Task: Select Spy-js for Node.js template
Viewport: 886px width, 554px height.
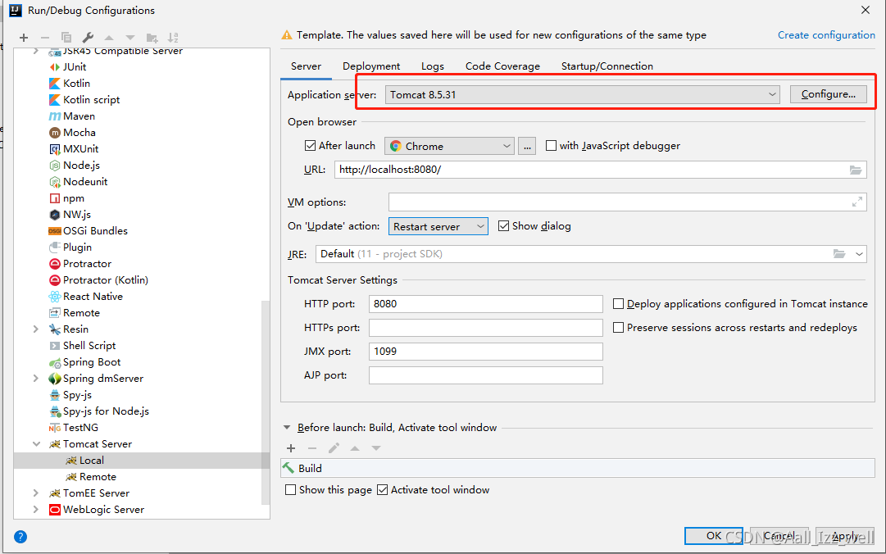Action: [106, 411]
